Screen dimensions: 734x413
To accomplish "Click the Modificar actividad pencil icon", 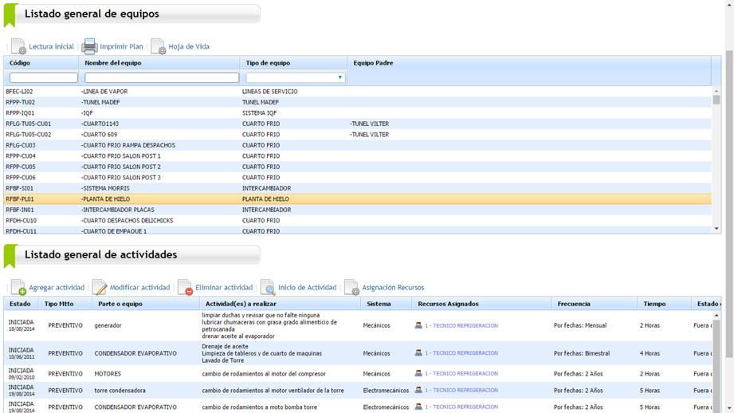I will coord(100,287).
